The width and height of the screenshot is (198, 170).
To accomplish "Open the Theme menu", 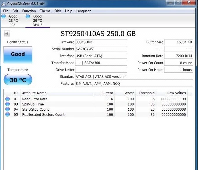I will (x=45, y=11).
